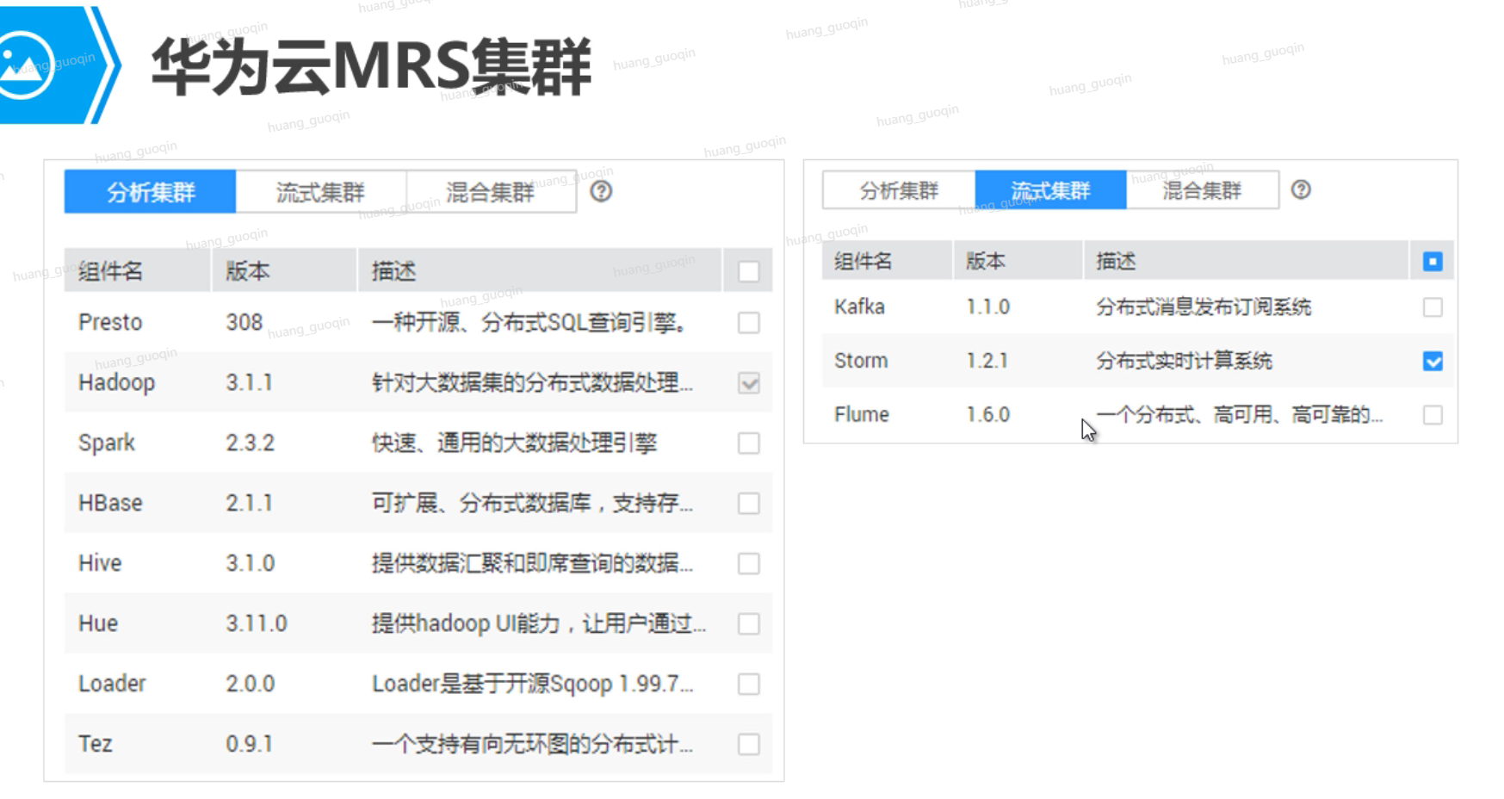This screenshot has width=1504, height=799.
Task: Click the HBase component name
Action: pyautogui.click(x=110, y=503)
